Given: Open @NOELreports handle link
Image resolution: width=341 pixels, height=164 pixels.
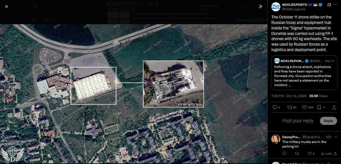Looking at the screenshot, I should coord(294,9).
